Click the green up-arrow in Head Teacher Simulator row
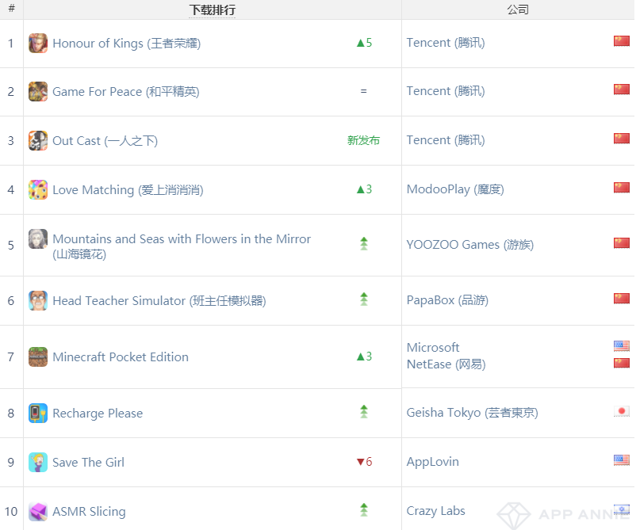 click(364, 299)
